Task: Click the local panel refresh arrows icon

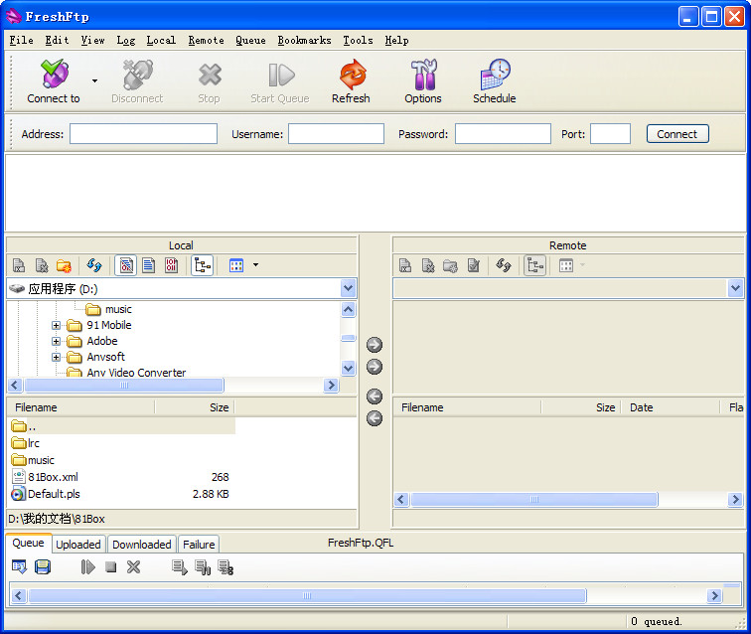Action: [94, 265]
